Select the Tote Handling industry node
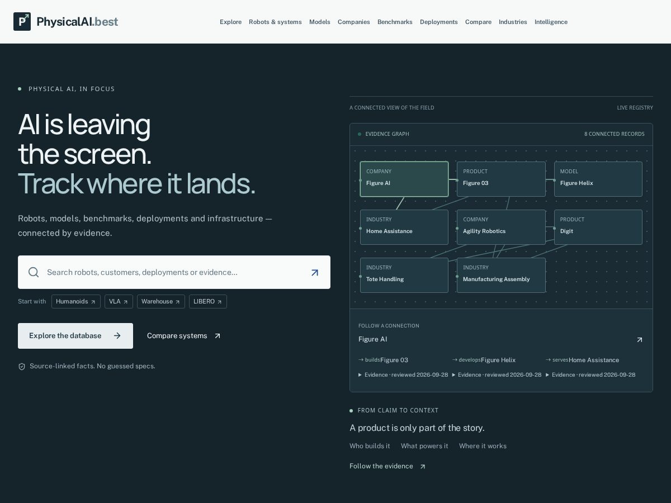 pos(404,275)
